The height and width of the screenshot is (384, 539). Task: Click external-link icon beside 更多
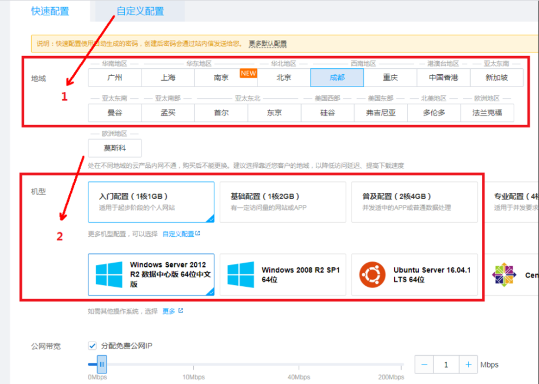[x=181, y=310]
